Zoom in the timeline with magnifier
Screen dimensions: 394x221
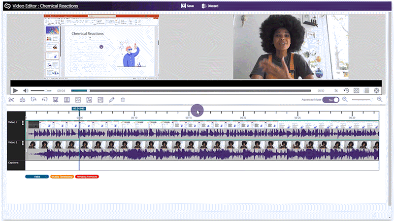click(x=380, y=100)
